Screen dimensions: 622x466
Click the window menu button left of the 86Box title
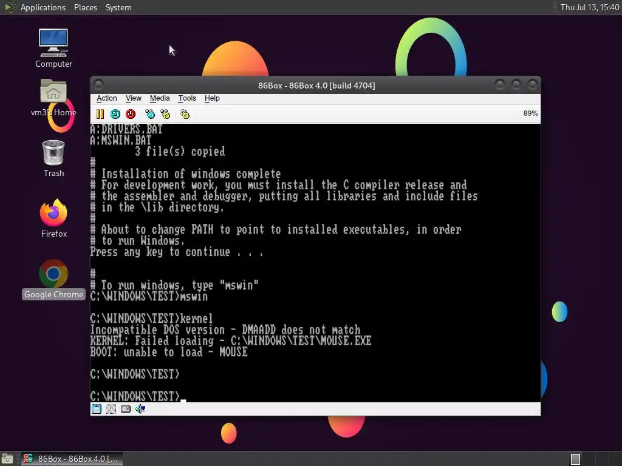coord(99,84)
